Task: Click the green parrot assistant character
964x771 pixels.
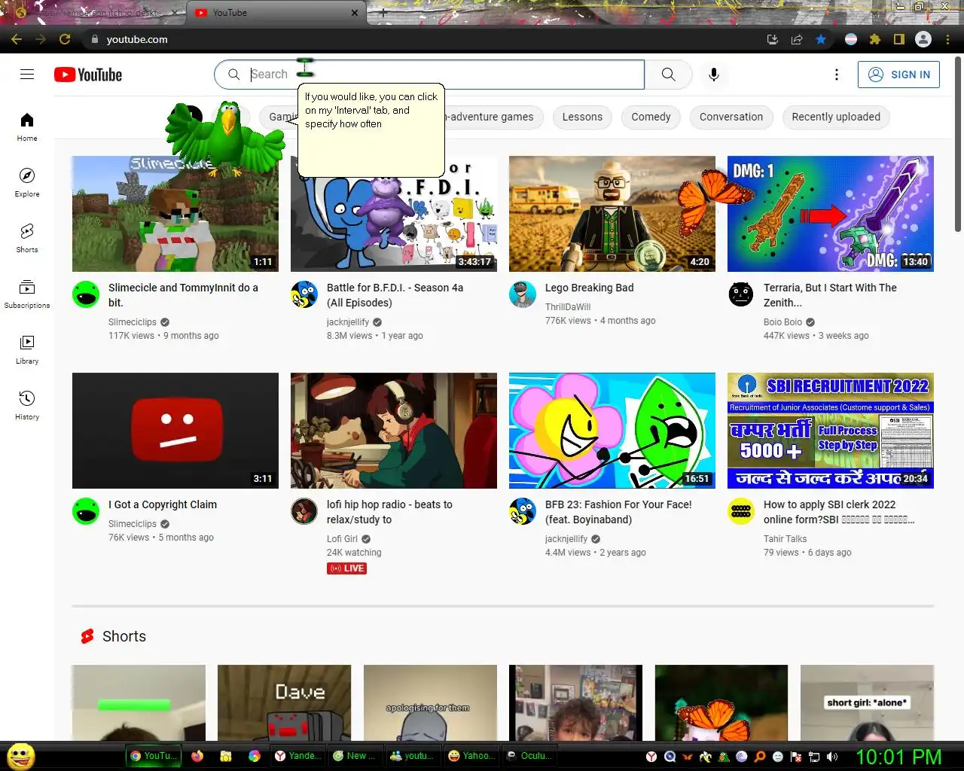Action: [x=226, y=138]
